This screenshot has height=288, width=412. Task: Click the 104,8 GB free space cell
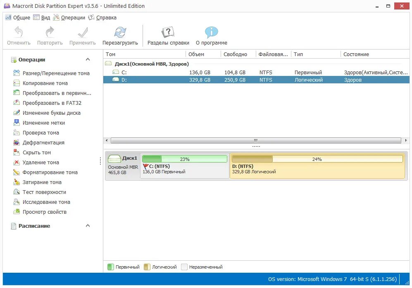pos(235,72)
